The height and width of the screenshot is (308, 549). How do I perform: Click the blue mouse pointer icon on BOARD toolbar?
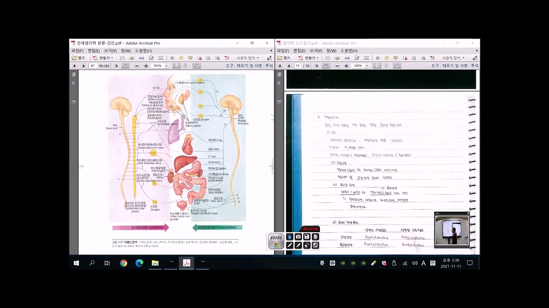click(290, 237)
